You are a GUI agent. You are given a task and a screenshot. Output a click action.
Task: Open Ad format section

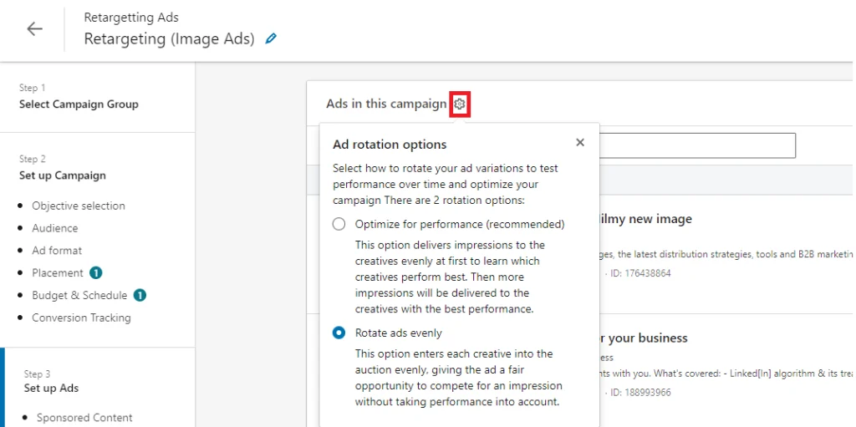tap(57, 250)
